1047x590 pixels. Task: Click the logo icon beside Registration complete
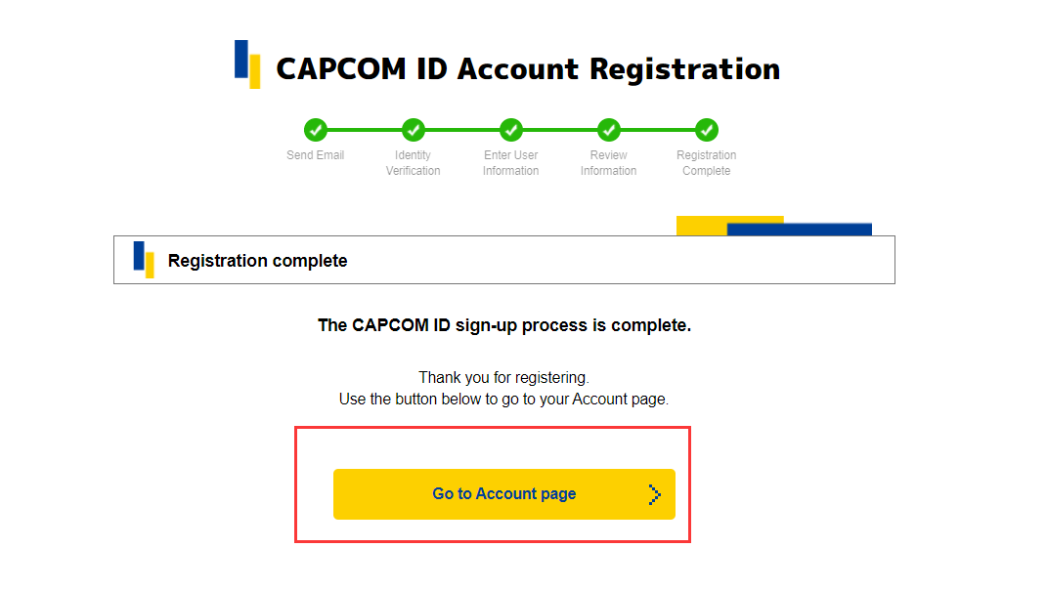(144, 260)
